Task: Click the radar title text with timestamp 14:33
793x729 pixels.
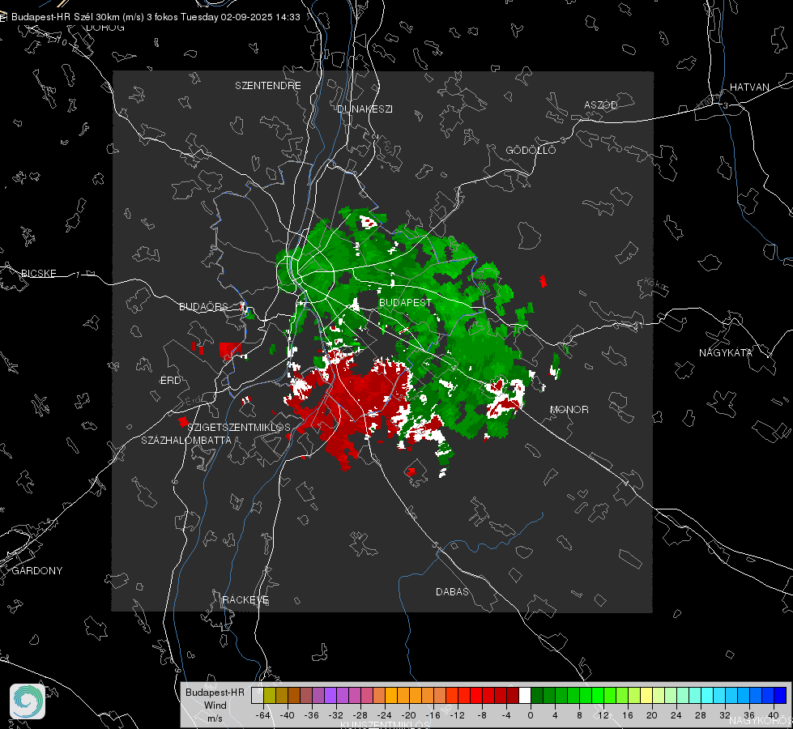Action: [156, 17]
